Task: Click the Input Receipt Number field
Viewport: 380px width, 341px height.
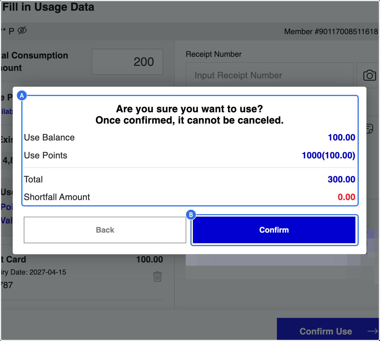Action: tap(269, 75)
